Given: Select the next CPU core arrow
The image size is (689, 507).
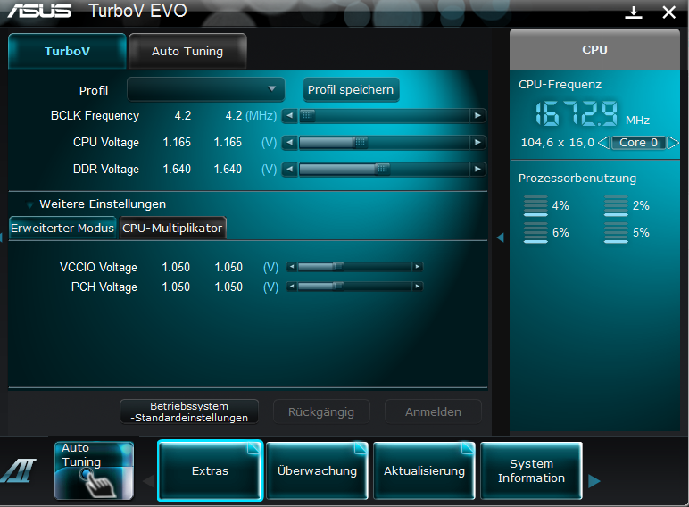Looking at the screenshot, I should (x=673, y=143).
